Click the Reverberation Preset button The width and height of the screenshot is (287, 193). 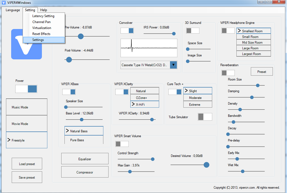coord(262,72)
